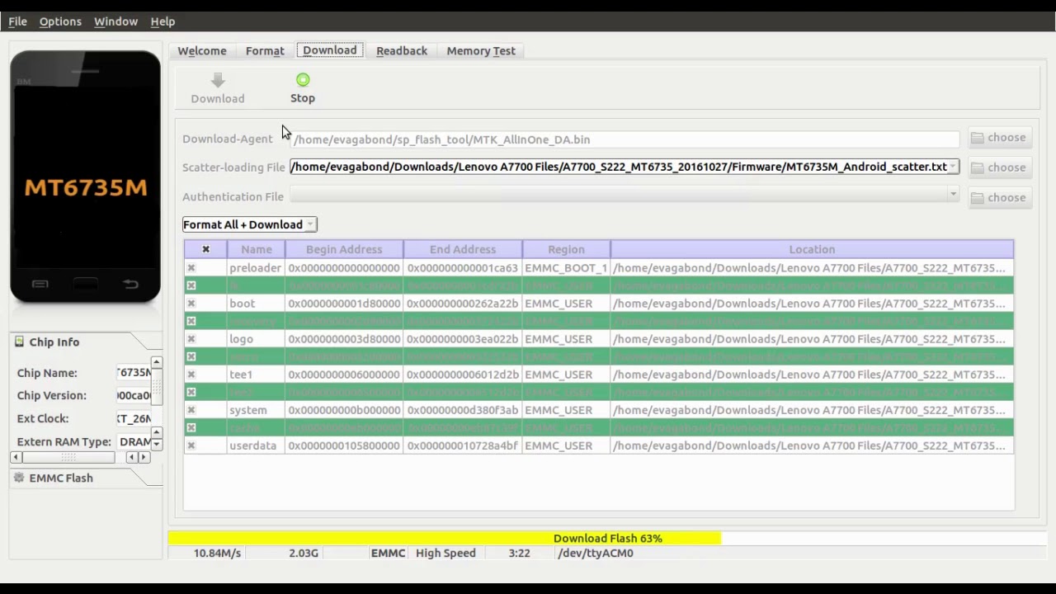
Task: Click the gear icon beside EMMC Flash
Action: tap(19, 478)
